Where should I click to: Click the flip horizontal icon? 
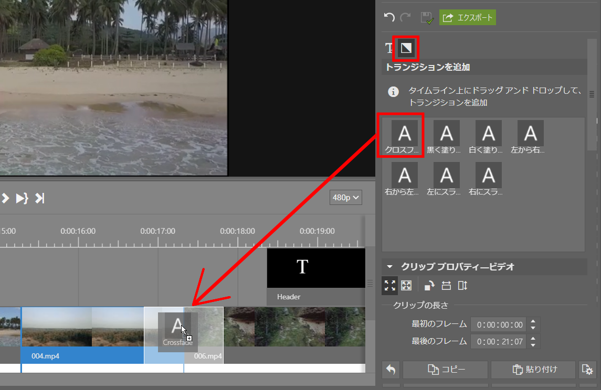point(446,286)
